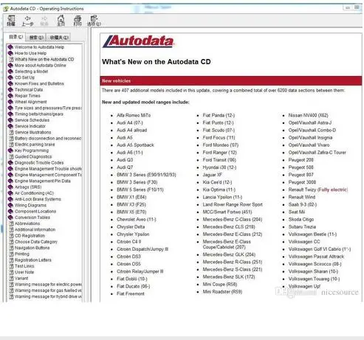Click the Hide navigation pane toolbar icon
The width and height of the screenshot is (364, 340).
11,21
